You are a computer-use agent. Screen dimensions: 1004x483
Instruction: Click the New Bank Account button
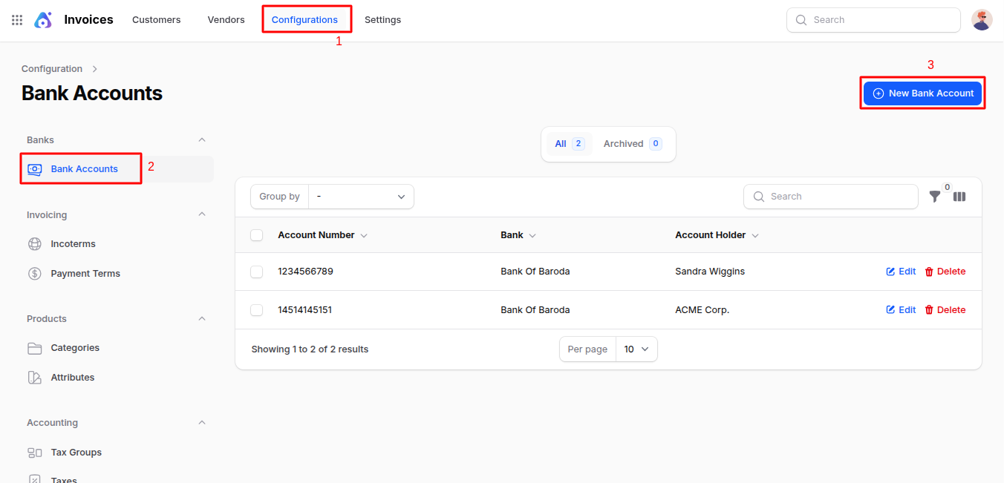[x=922, y=93]
